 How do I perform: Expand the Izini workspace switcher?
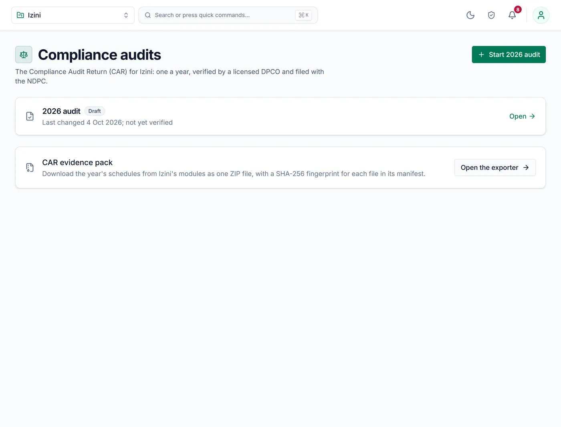tap(73, 15)
